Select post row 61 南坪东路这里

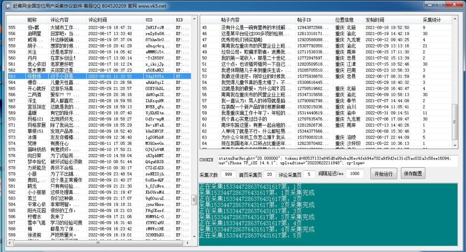[326, 125]
